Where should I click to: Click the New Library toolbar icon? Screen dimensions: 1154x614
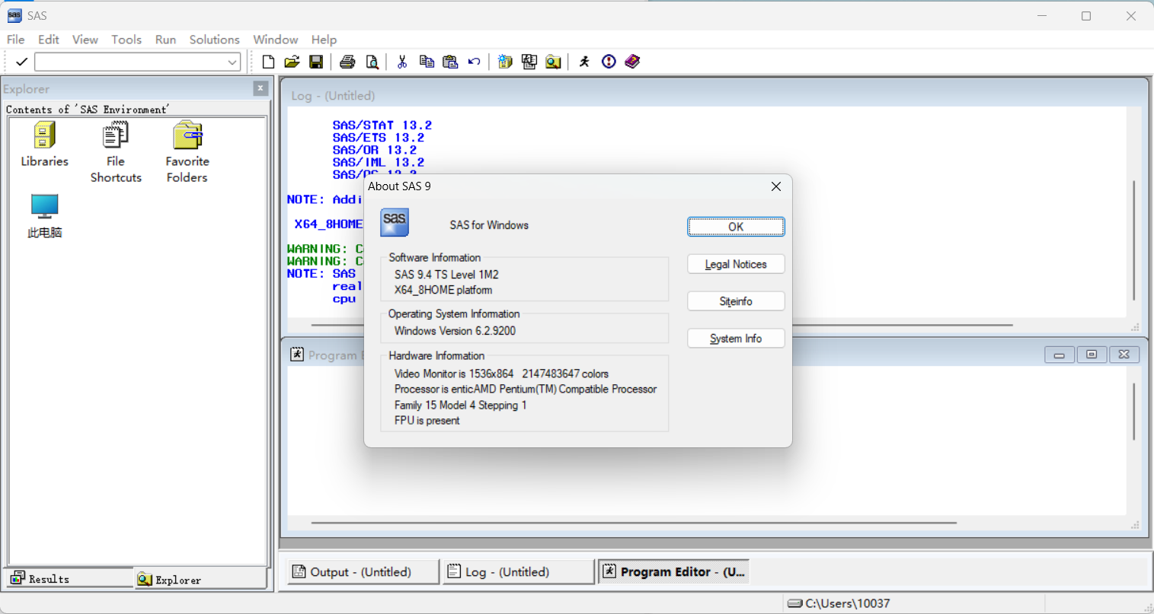coord(504,62)
